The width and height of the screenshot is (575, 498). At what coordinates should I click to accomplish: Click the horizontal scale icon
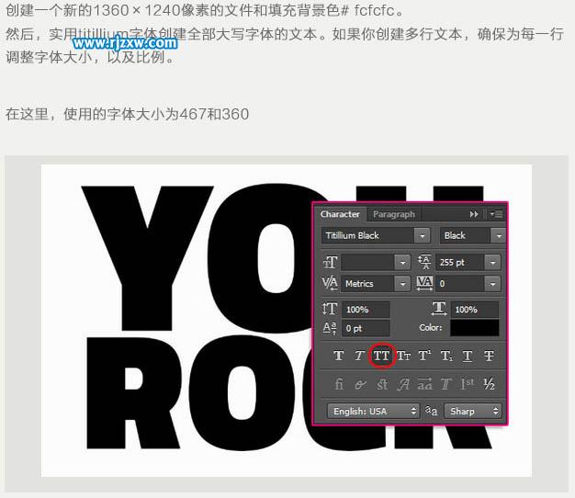click(x=438, y=309)
